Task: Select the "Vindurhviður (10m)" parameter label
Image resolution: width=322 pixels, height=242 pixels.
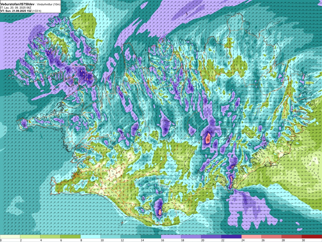Action: point(49,5)
